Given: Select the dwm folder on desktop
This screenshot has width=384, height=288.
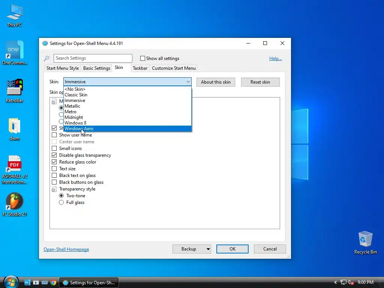Looking at the screenshot, I should [x=15, y=129].
